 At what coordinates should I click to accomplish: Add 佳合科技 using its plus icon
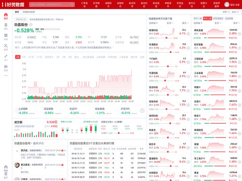(188, 91)
